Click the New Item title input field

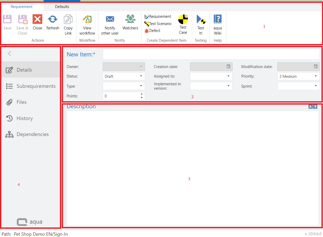click(211, 54)
